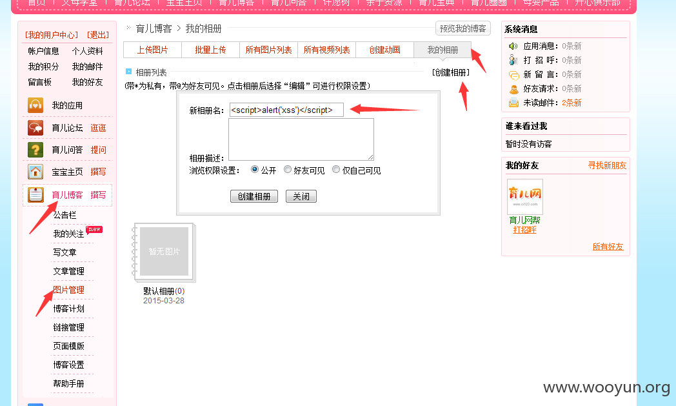Select the 仅自己可见 radio button

pos(336,170)
